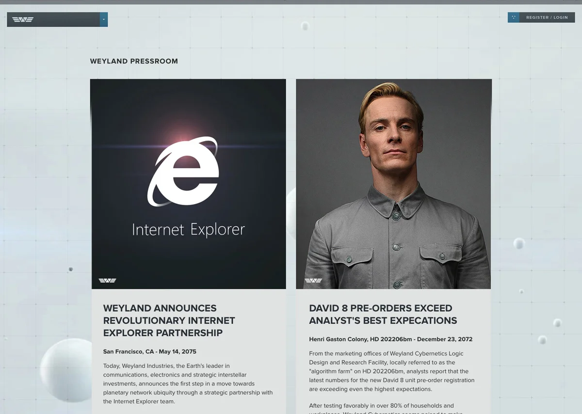Screen dimensions: 582x414
Task: Open the Internet Explorer partnership headline
Action: [x=169, y=320]
